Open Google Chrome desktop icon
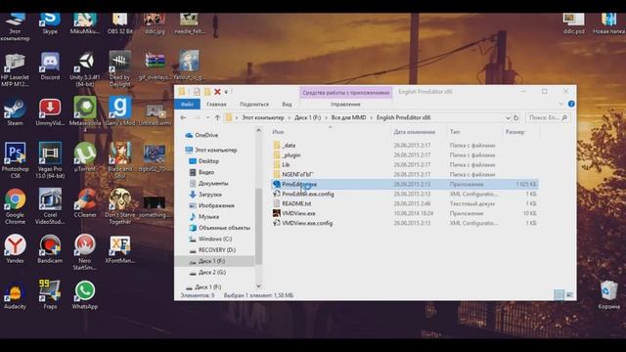626x352 pixels. point(16,206)
